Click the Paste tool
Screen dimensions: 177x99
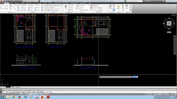(x=127, y=7)
